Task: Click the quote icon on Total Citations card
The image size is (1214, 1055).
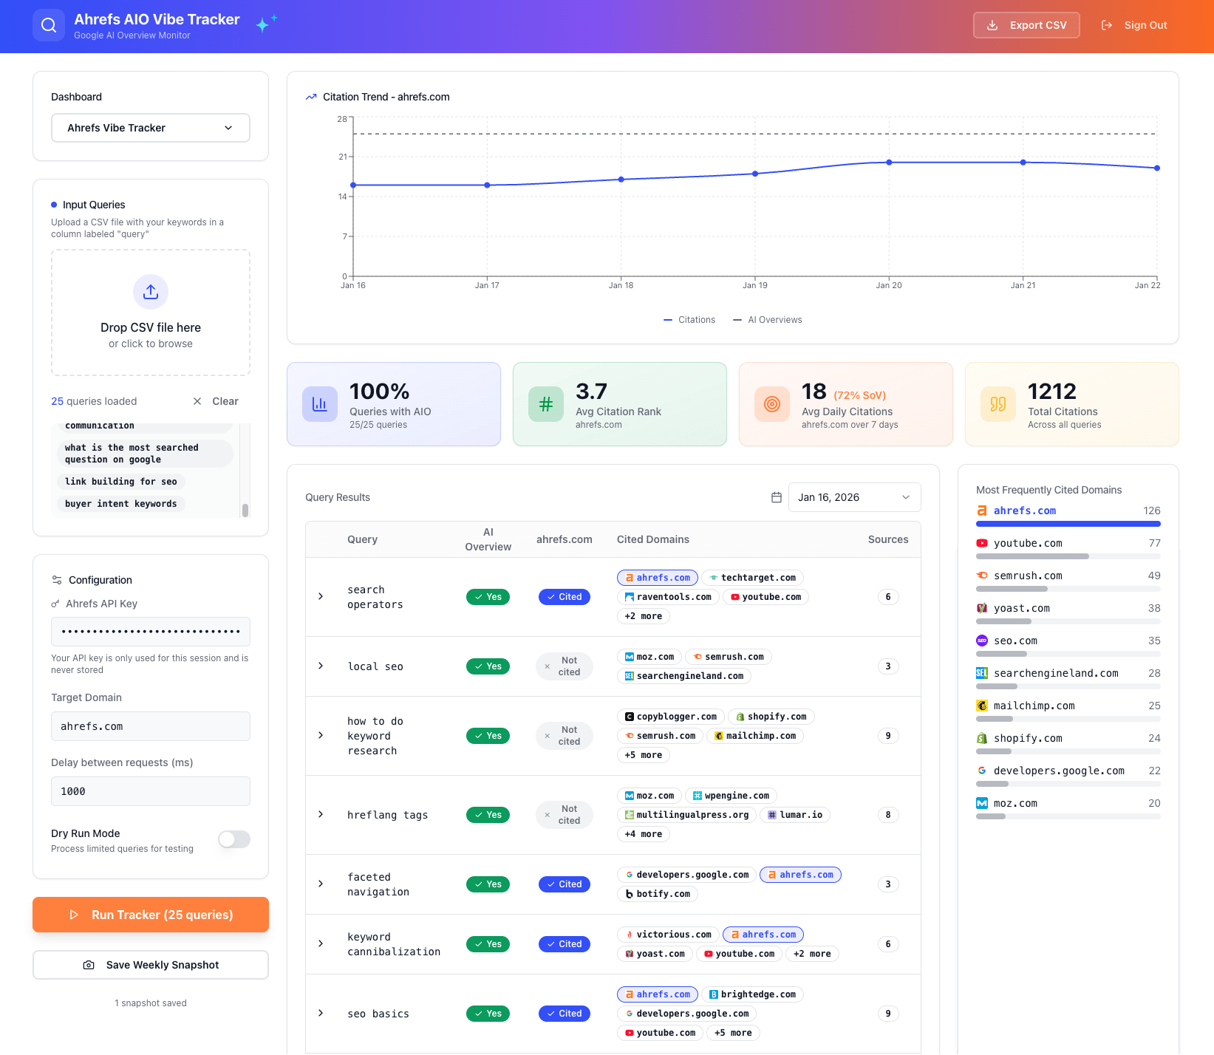Action: point(998,404)
